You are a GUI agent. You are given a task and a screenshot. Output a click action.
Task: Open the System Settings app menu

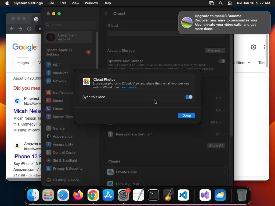coord(28,3)
